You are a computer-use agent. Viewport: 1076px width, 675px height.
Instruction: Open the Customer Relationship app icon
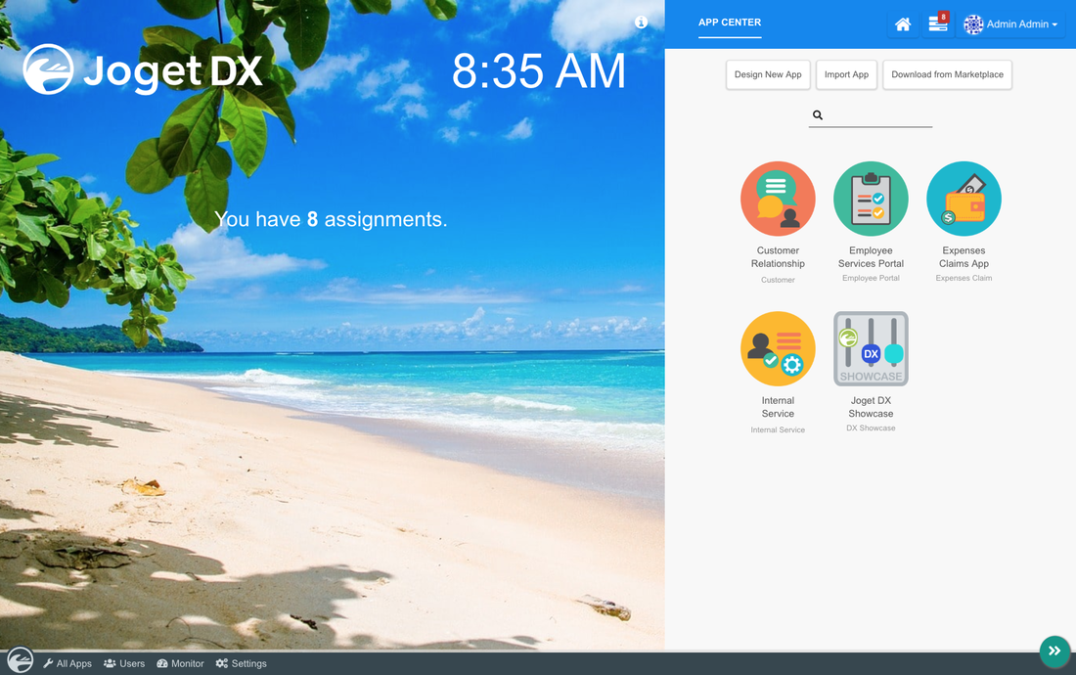tap(778, 199)
